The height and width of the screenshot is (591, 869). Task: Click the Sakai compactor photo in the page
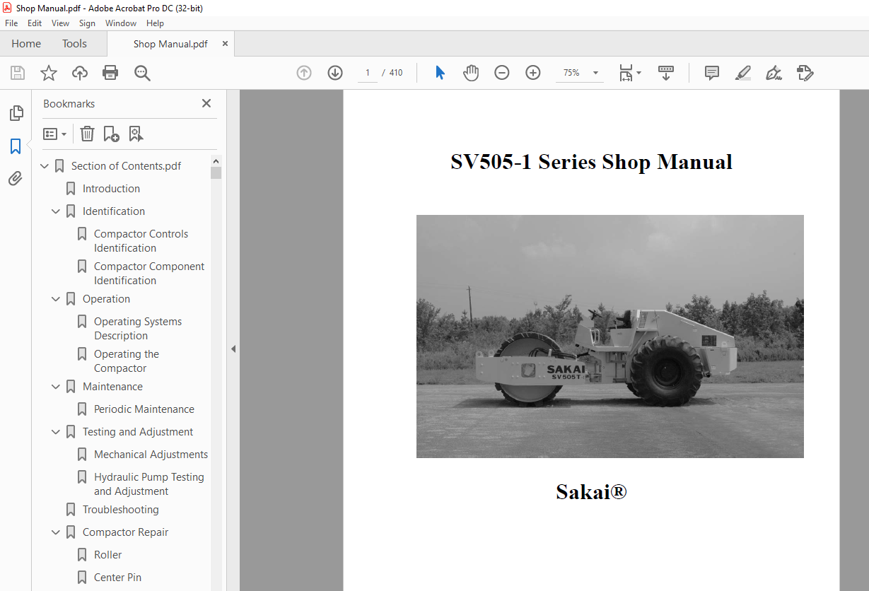(x=610, y=337)
